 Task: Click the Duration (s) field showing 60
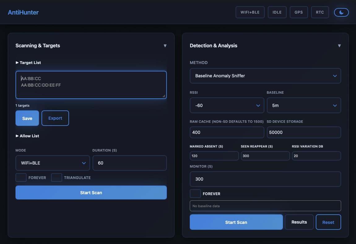130,163
